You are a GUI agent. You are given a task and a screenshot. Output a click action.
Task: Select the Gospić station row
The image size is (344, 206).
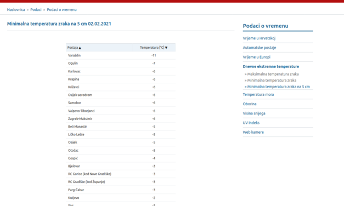click(121, 158)
